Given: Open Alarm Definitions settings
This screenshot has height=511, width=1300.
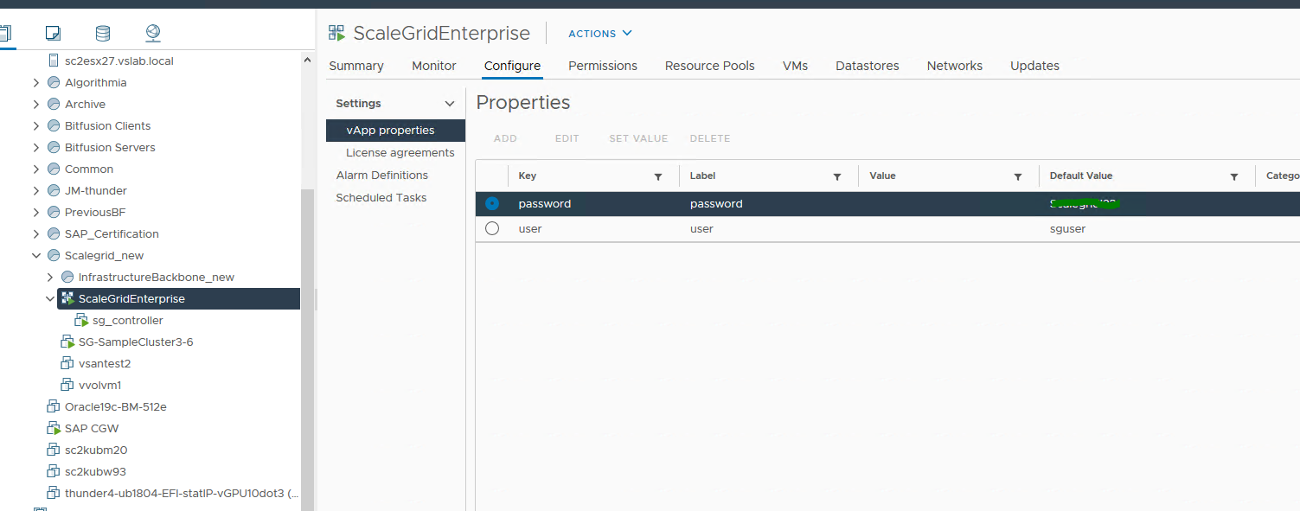Looking at the screenshot, I should click(x=382, y=176).
